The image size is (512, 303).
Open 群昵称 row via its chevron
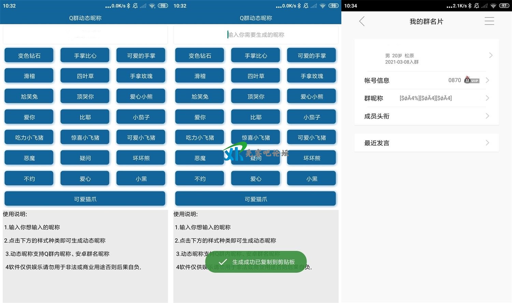click(487, 98)
